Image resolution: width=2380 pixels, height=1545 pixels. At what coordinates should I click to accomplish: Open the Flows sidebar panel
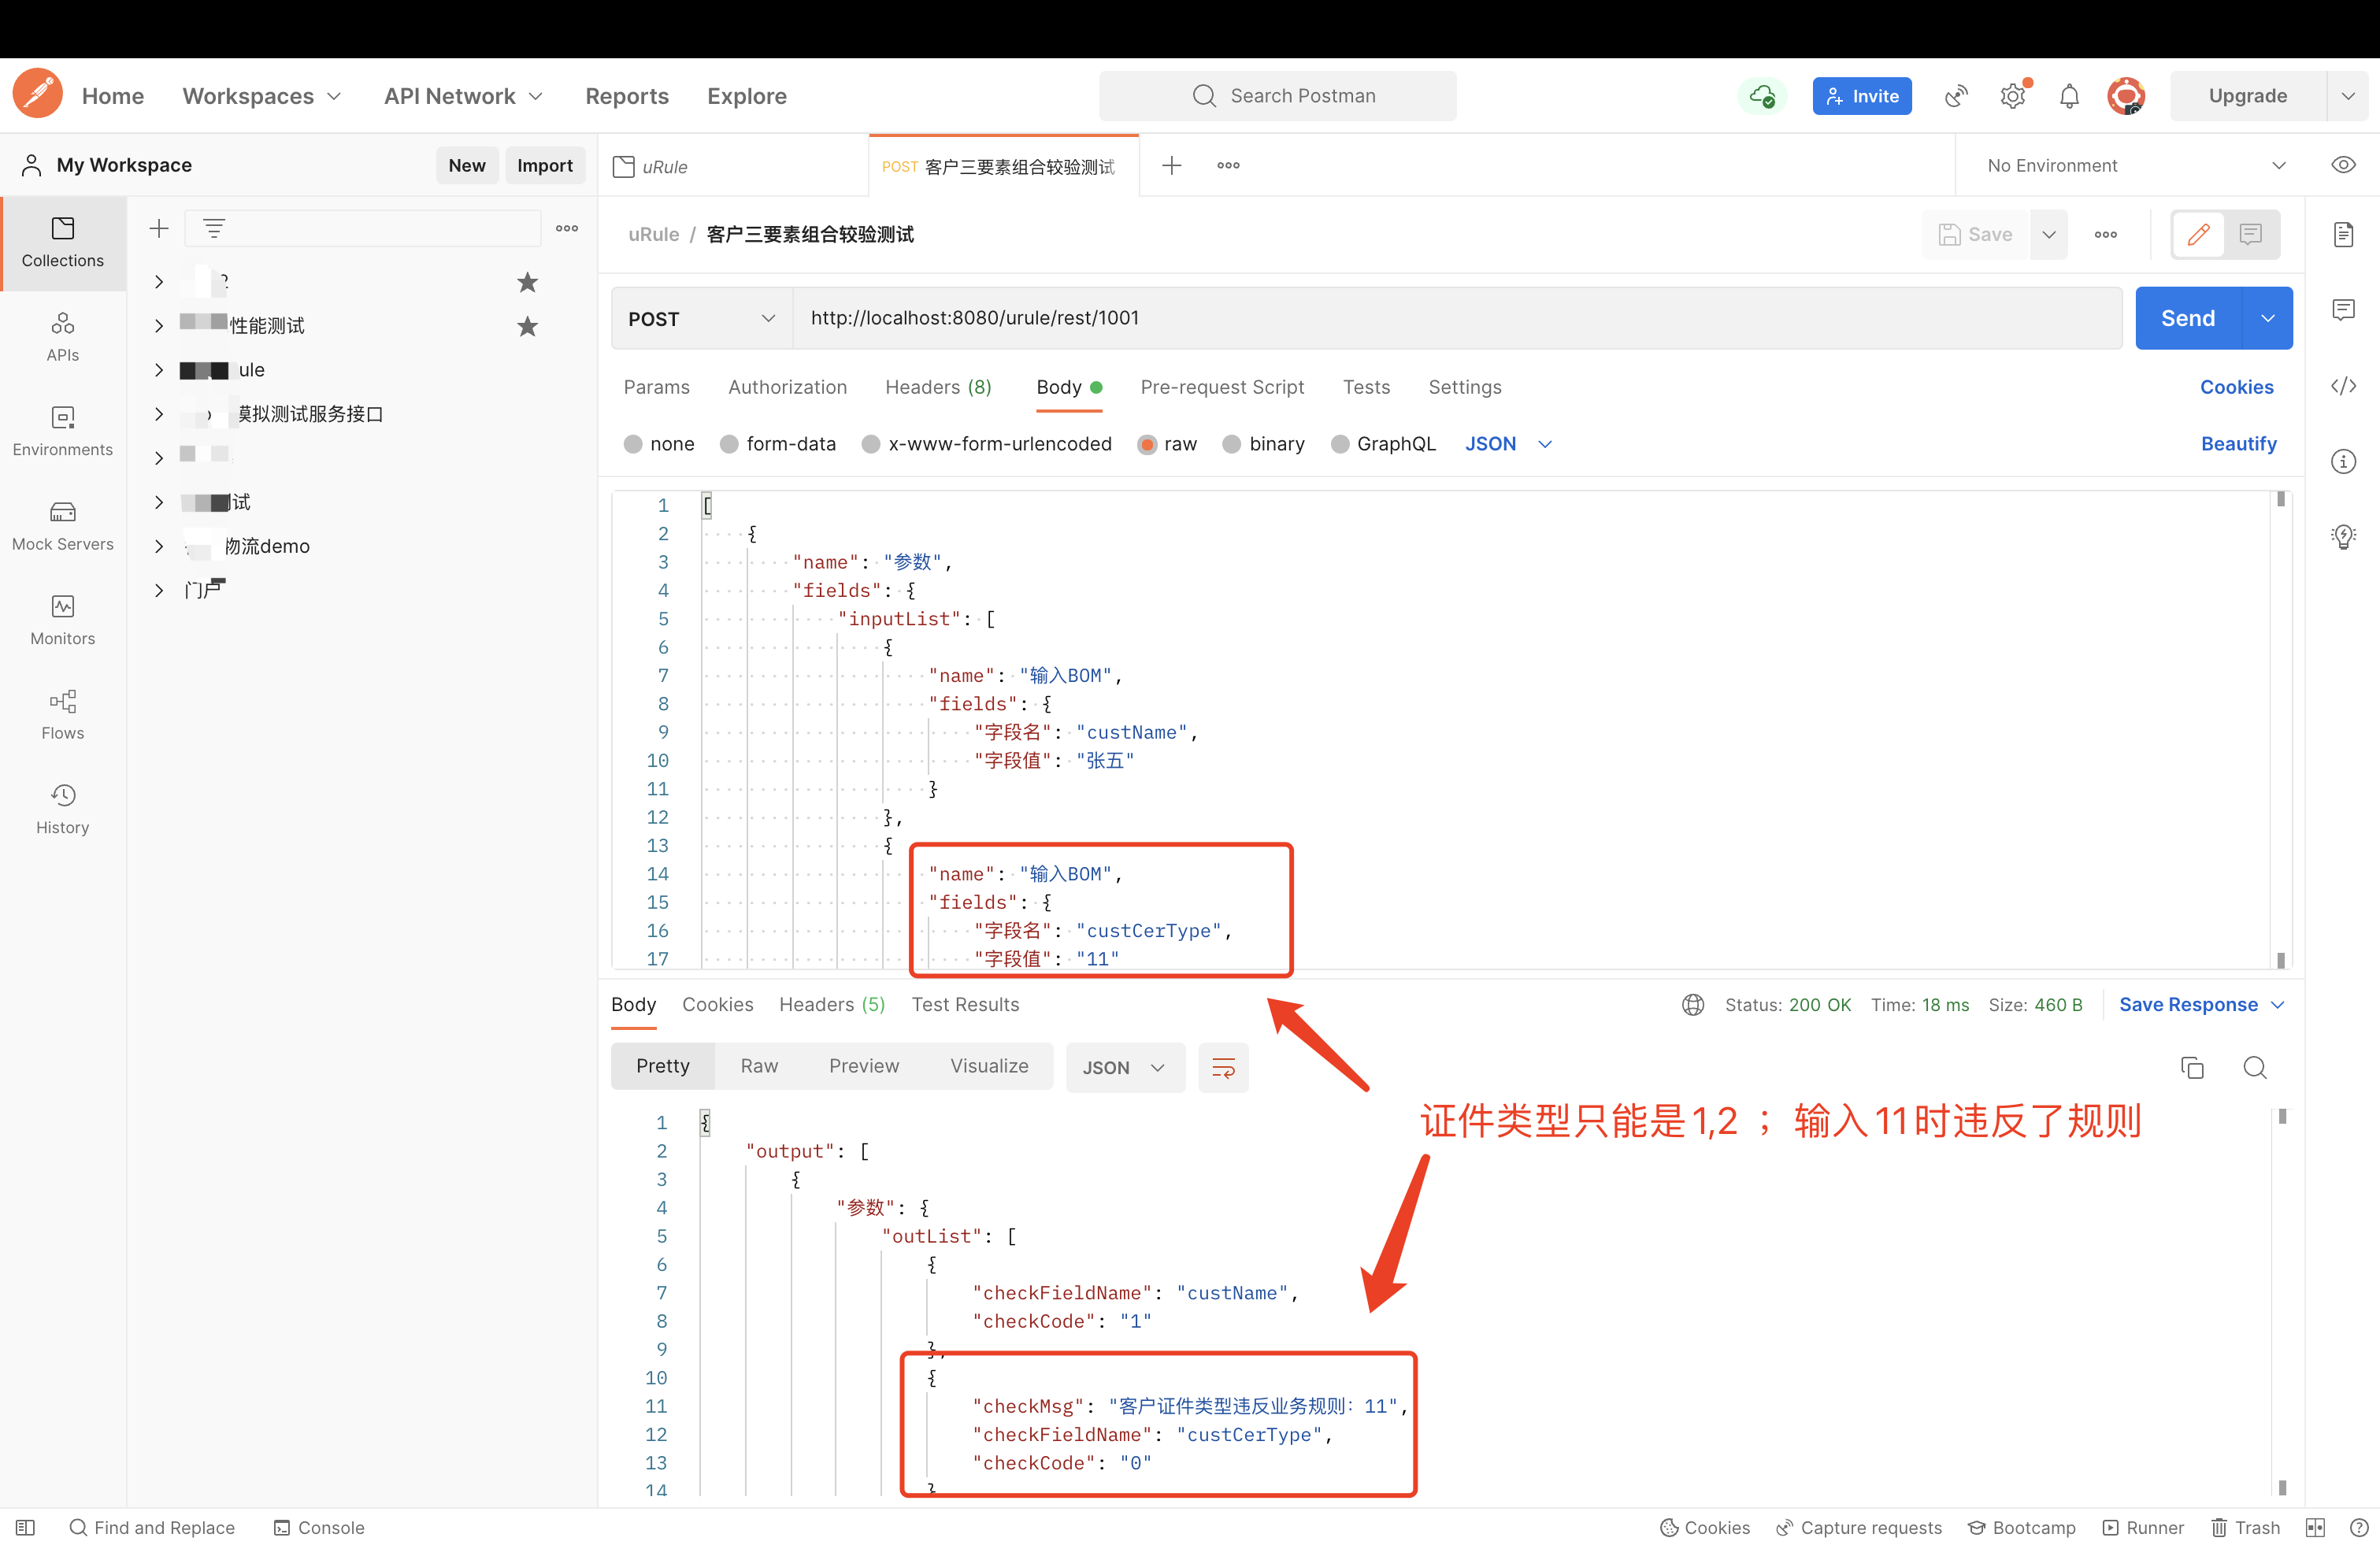(x=62, y=714)
